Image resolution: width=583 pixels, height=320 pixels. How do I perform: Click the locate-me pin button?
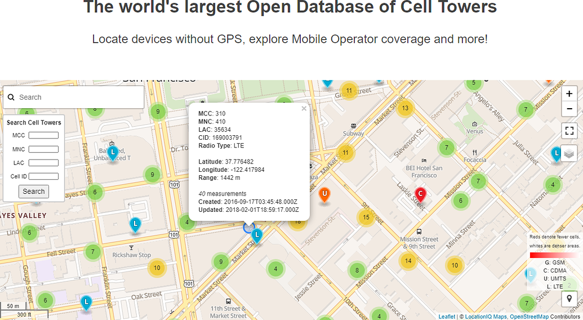coord(569,299)
